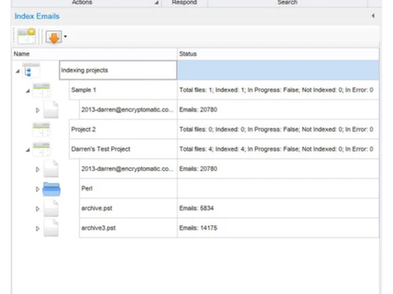Expand the Perl folder node
Viewport: 393px width, 294px height.
(38, 189)
